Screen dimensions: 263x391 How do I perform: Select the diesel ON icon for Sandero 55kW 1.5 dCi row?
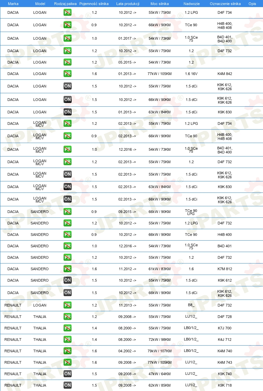click(x=67, y=281)
